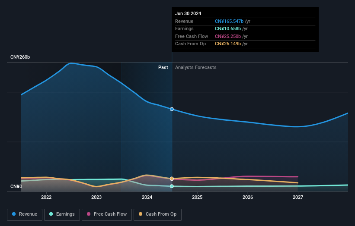The height and width of the screenshot is (226, 355).
Task: Toggle the Free Cash Flow legend series
Action: click(107, 214)
